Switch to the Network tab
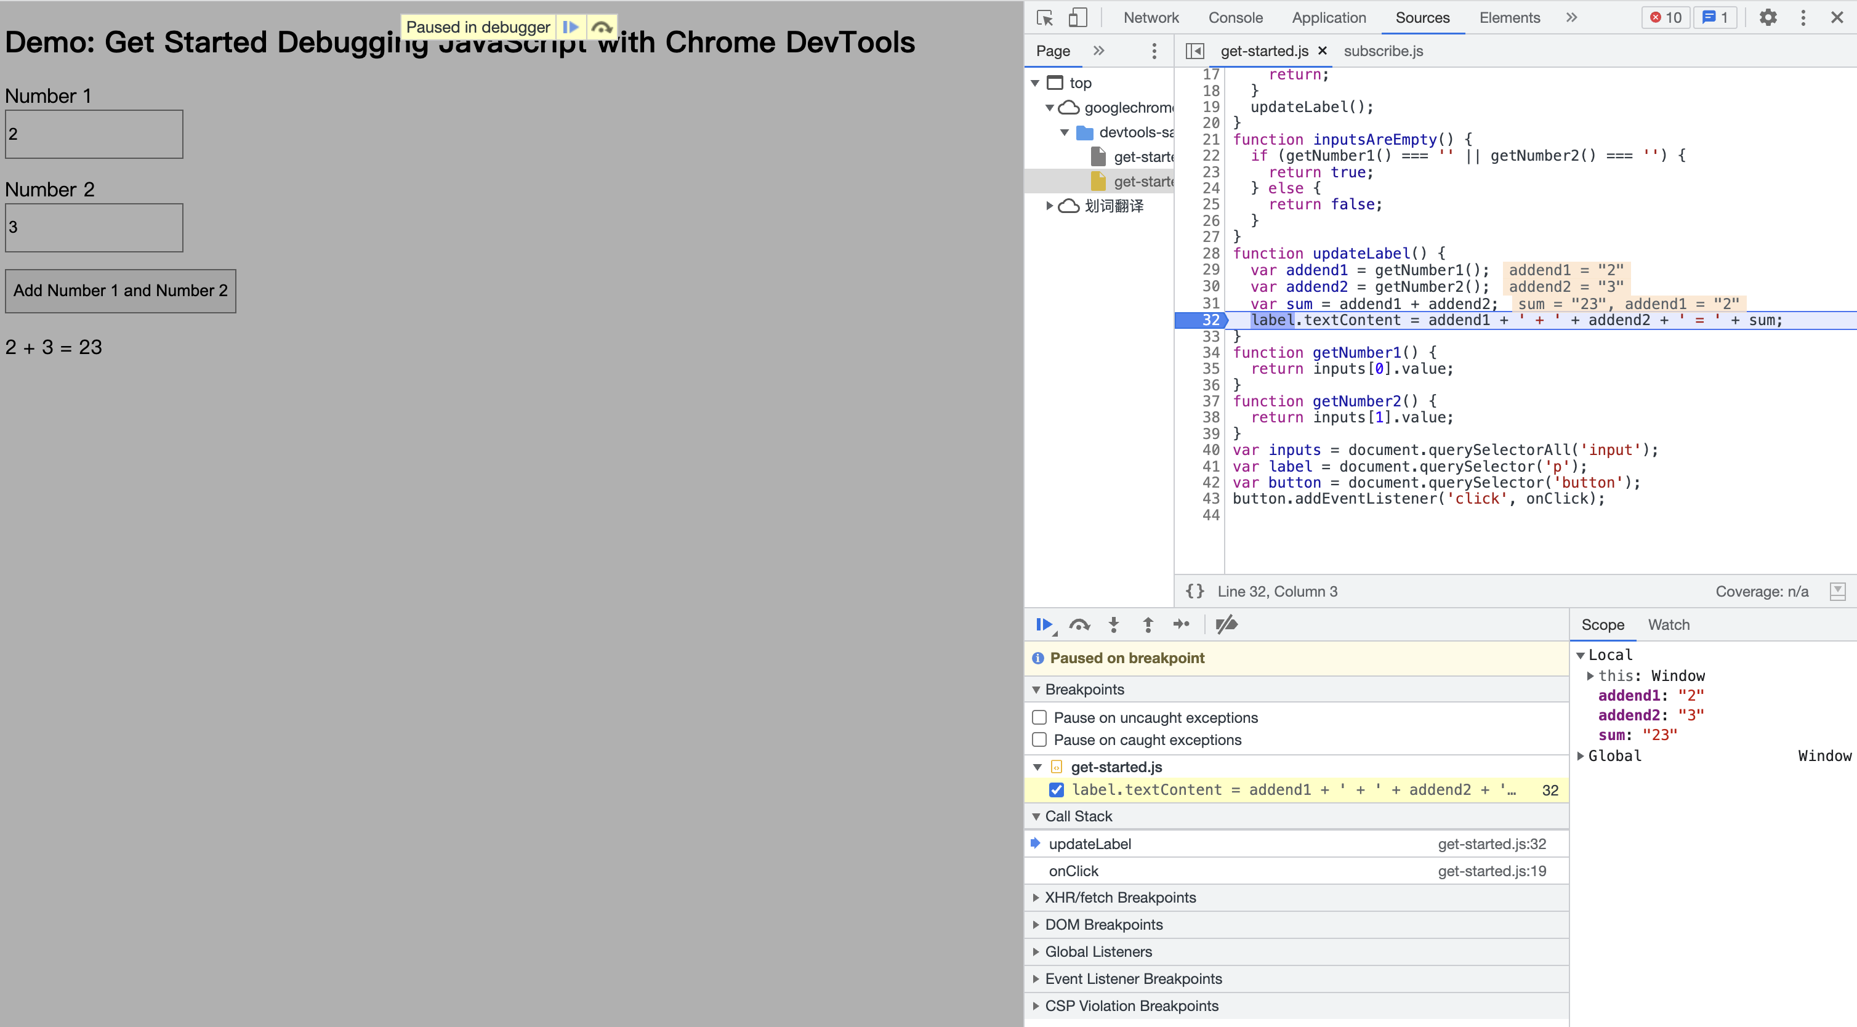Screen dimensions: 1857x1027 pos(1151,17)
